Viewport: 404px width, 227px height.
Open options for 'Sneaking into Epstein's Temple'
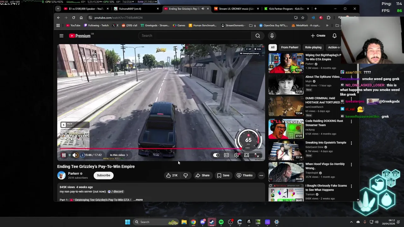coord(351,143)
